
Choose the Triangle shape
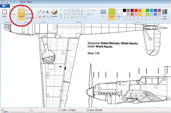pyautogui.click(x=82, y=11)
